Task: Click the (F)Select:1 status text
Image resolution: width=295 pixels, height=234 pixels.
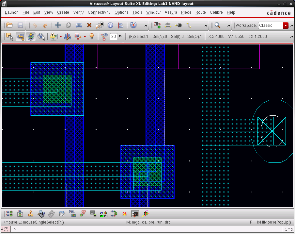Action: click(138, 37)
